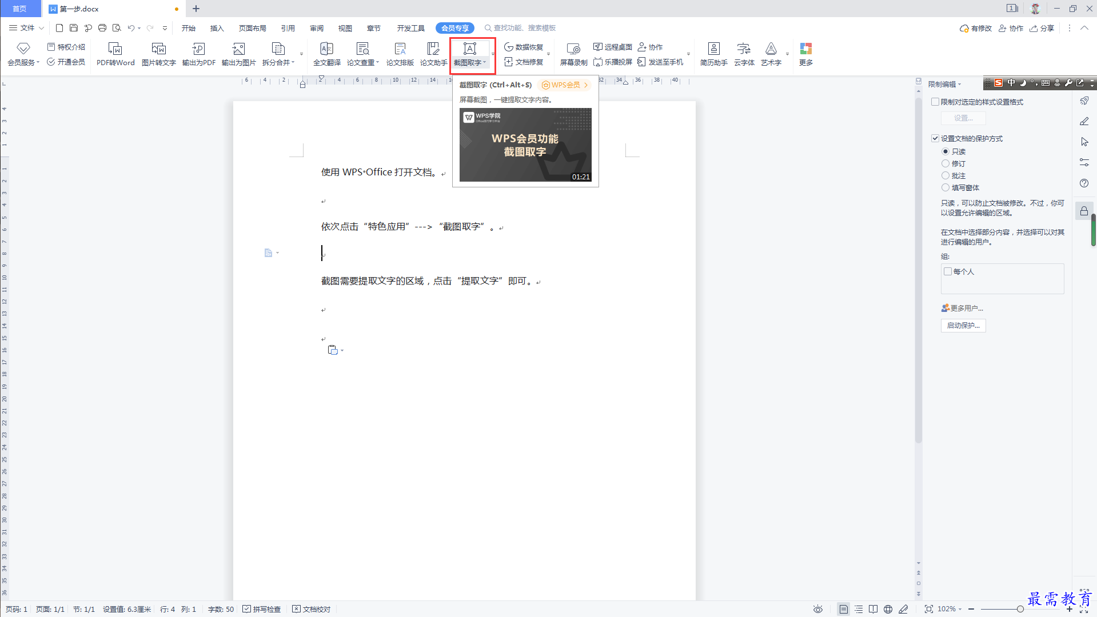The height and width of the screenshot is (617, 1097).
Task: Open the 审阅 ribbon tab
Action: (x=317, y=28)
